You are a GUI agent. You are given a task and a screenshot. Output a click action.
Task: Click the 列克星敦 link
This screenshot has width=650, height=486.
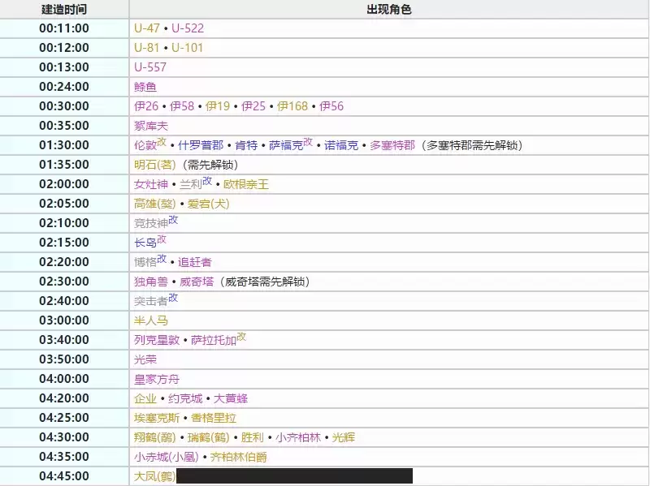click(157, 341)
